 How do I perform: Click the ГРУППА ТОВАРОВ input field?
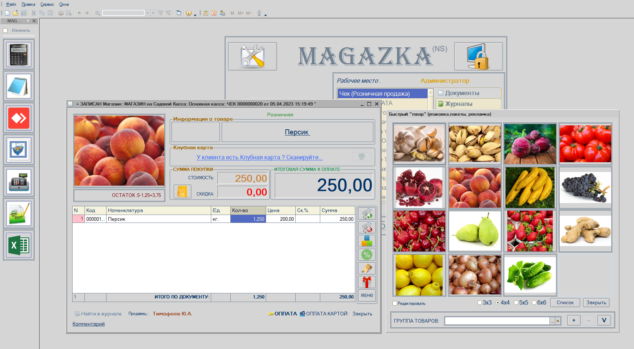tap(497, 321)
